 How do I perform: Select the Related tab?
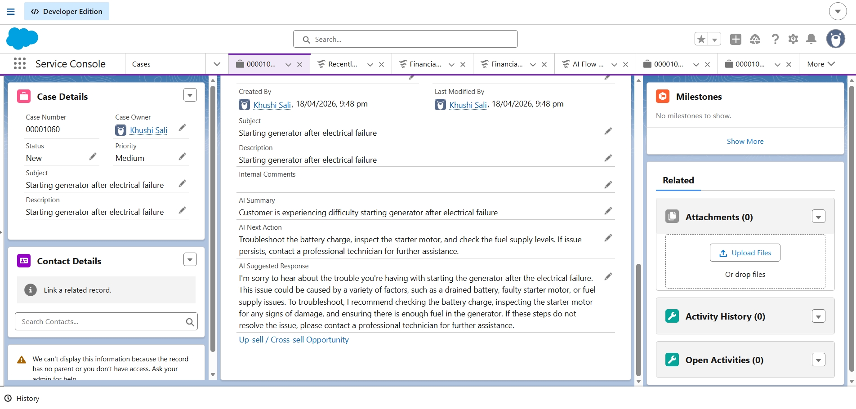pos(678,180)
